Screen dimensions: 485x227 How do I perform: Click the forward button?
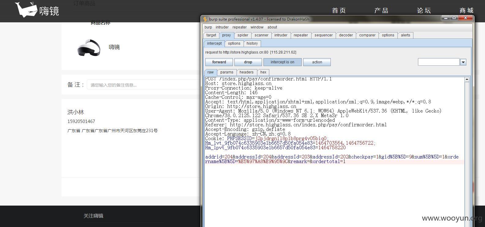click(x=219, y=62)
